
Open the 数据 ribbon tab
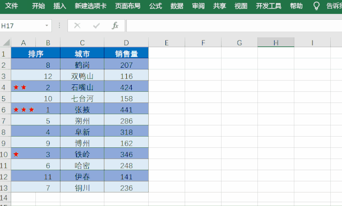tap(177, 6)
